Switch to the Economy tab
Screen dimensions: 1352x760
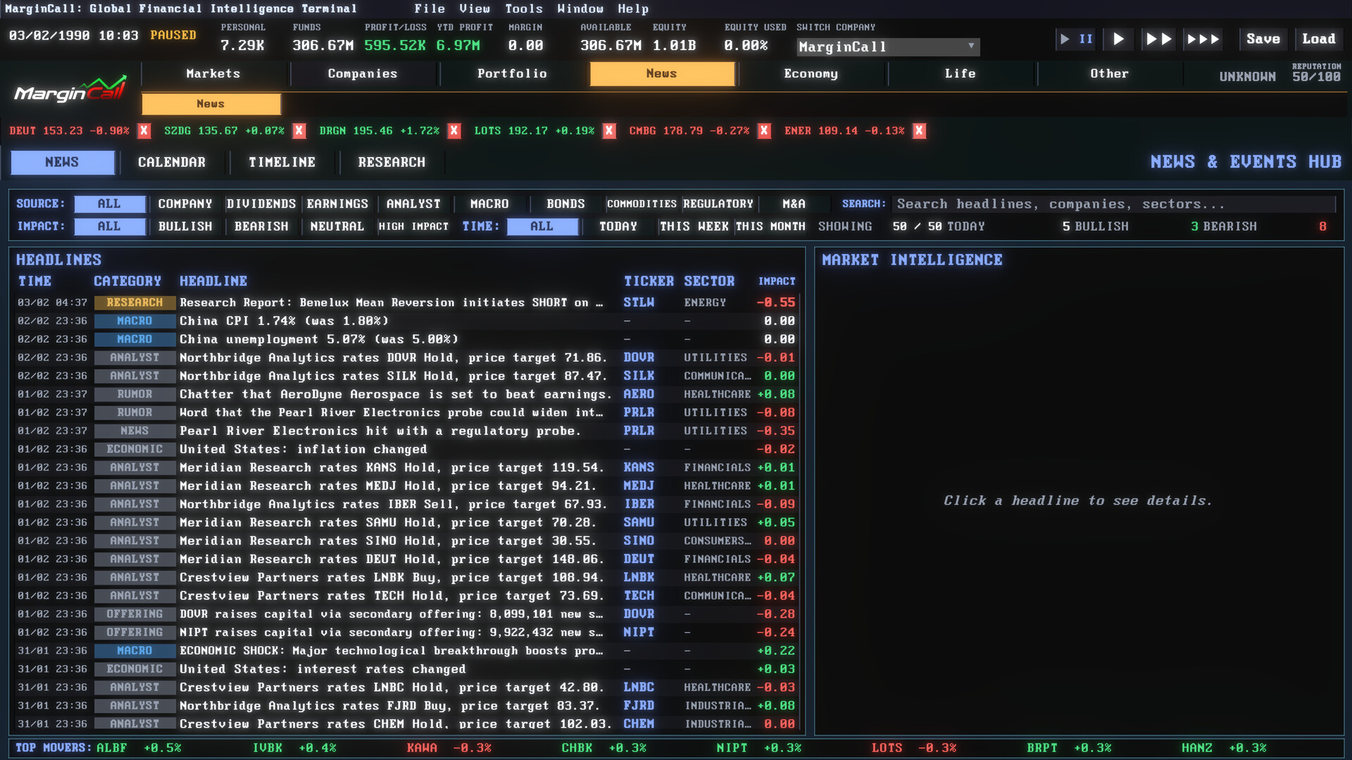pos(811,74)
